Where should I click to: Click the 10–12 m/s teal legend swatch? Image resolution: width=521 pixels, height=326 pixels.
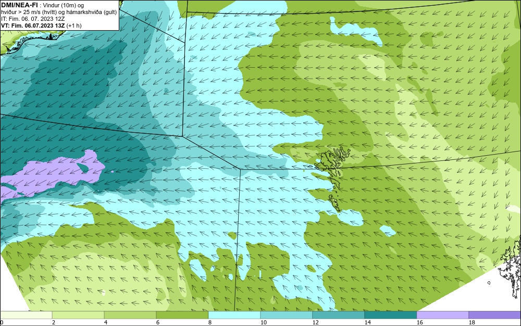click(x=287, y=315)
